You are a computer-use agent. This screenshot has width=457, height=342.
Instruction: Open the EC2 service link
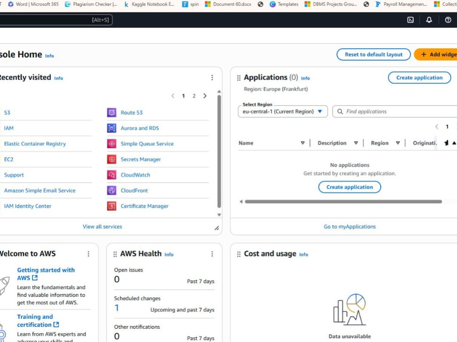click(9, 159)
